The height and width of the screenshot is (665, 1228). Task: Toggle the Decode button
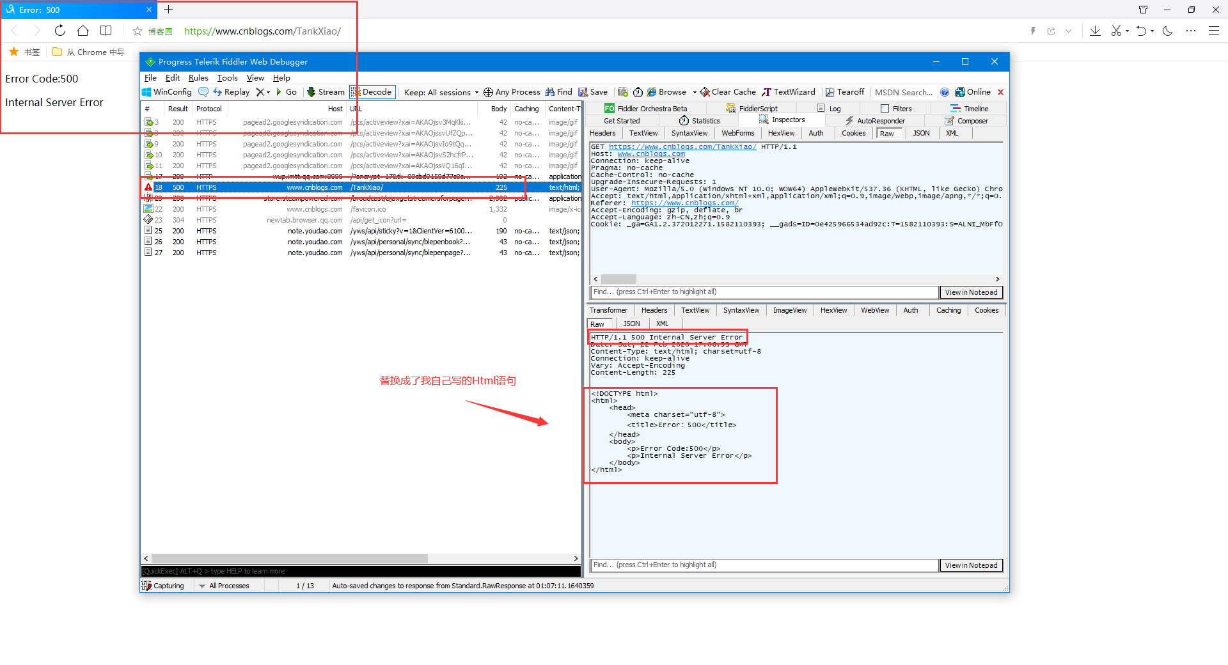(x=372, y=92)
